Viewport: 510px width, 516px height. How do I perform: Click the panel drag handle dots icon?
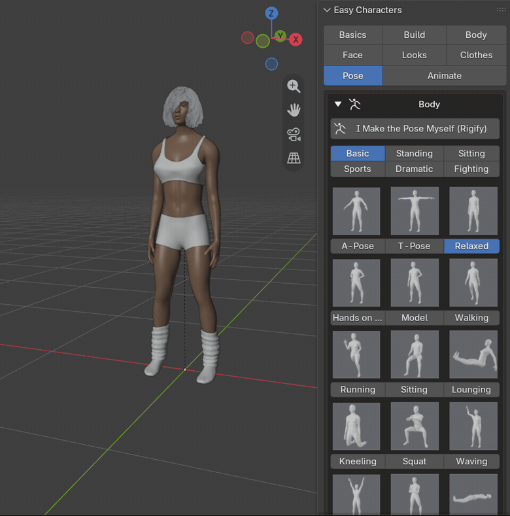pos(501,10)
